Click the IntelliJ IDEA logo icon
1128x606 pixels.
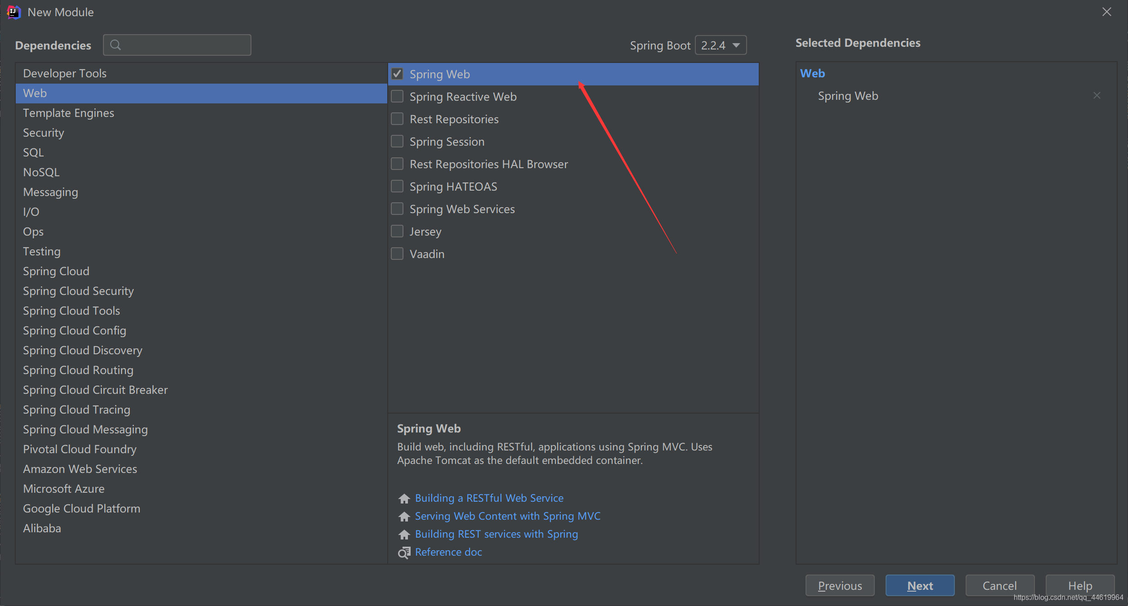[x=13, y=12]
